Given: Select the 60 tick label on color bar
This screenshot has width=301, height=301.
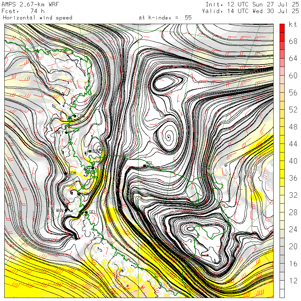Looking at the screenshot, I should pos(293,76).
